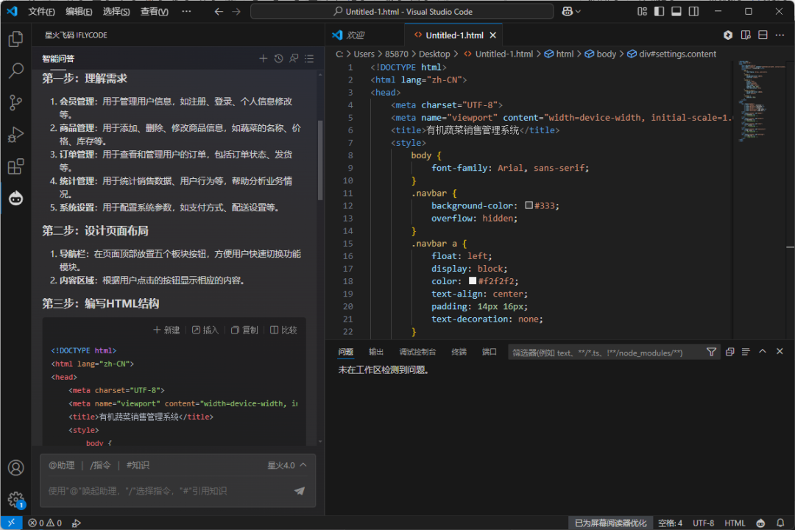795x530 pixels.
Task: Open the Extensions view
Action: coord(15,166)
